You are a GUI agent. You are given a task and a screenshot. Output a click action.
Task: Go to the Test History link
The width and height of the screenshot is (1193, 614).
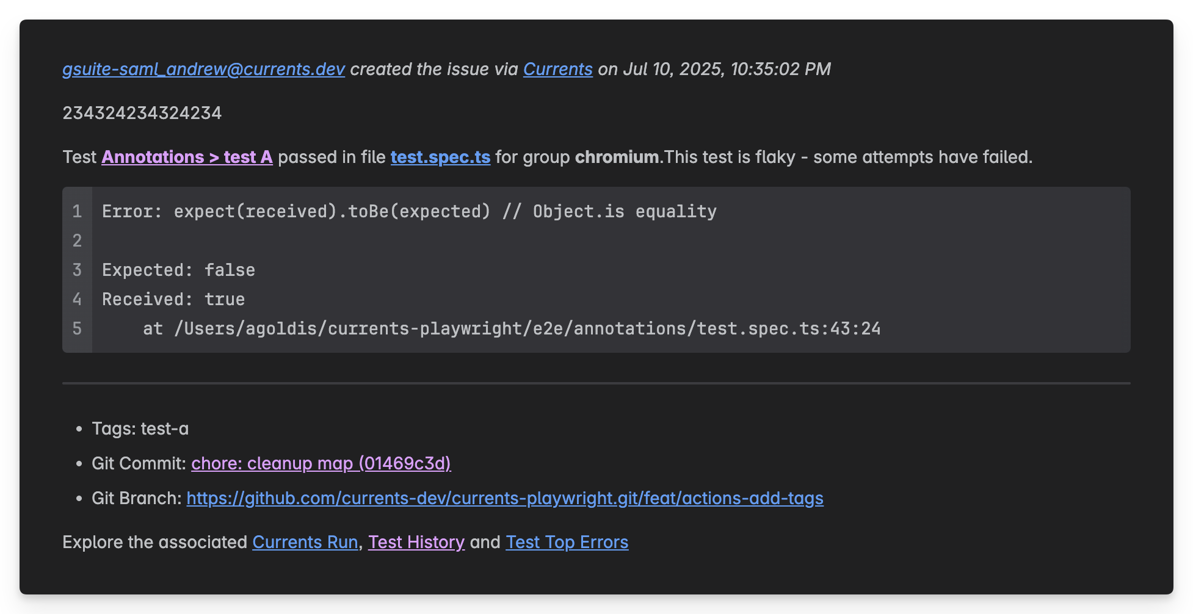coord(416,542)
